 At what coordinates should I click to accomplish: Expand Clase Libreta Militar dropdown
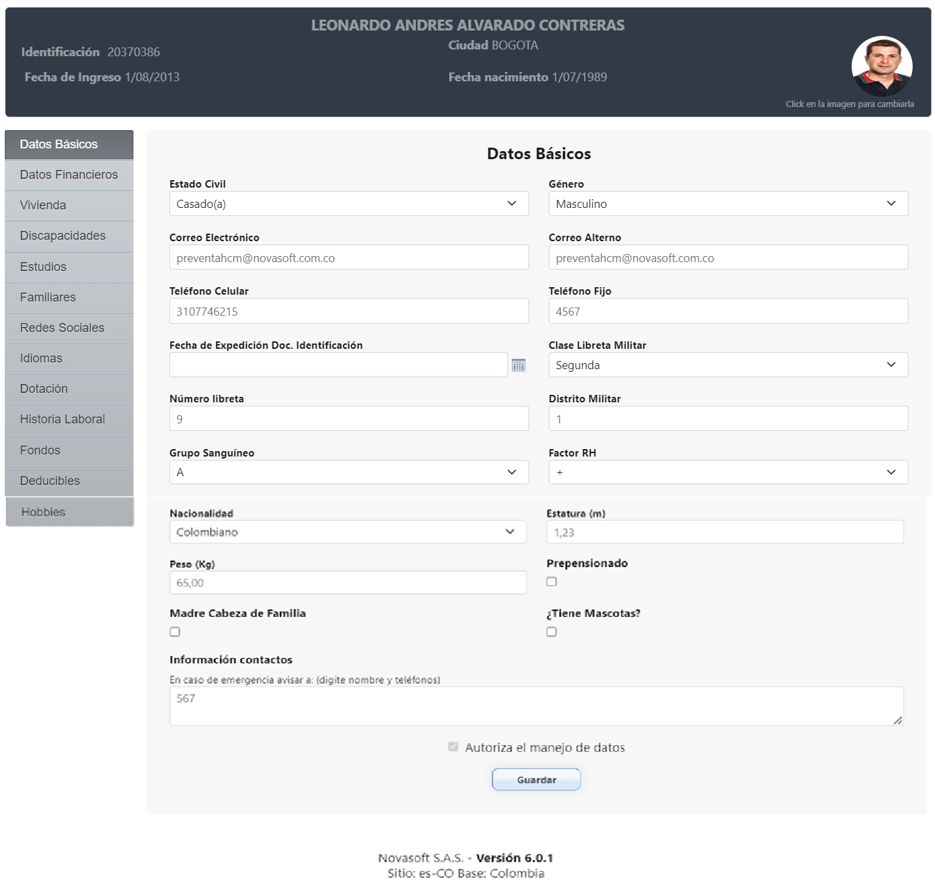tap(728, 365)
